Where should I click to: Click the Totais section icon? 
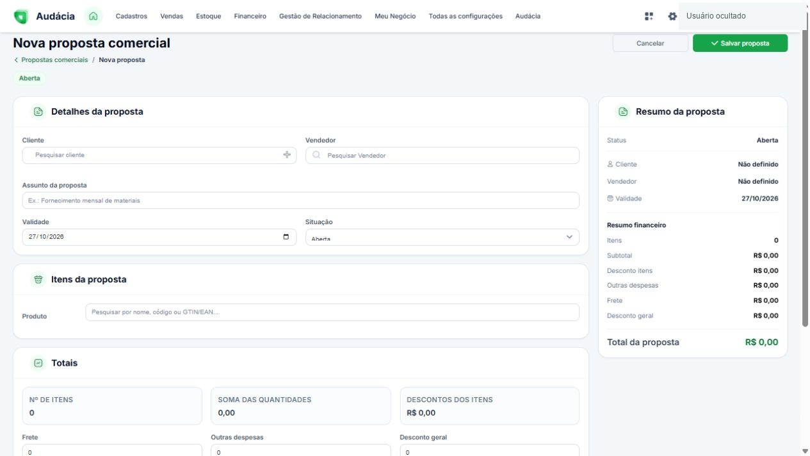pos(38,363)
